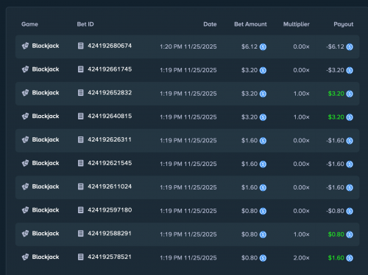
Task: Open bet ID 424192661745 link
Action: [x=110, y=69]
